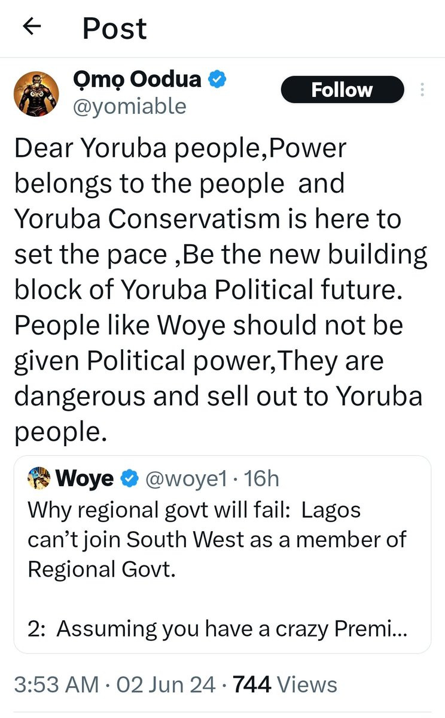Open Ọmọ Oodua's profile picture
Image resolution: width=445 pixels, height=718 pixels.
coord(37,94)
